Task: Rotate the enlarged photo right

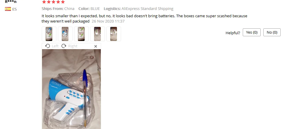Action: point(69,46)
